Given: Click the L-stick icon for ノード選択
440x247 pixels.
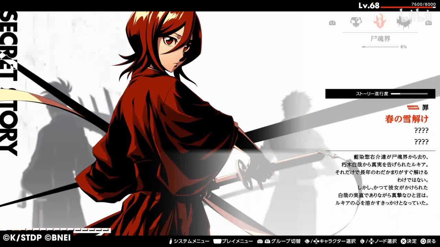Looking at the screenshot, I should [x=363, y=241].
